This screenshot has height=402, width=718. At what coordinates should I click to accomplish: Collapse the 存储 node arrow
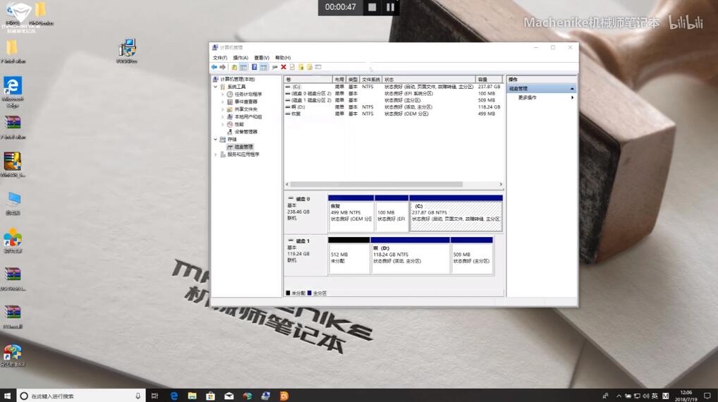coord(216,139)
